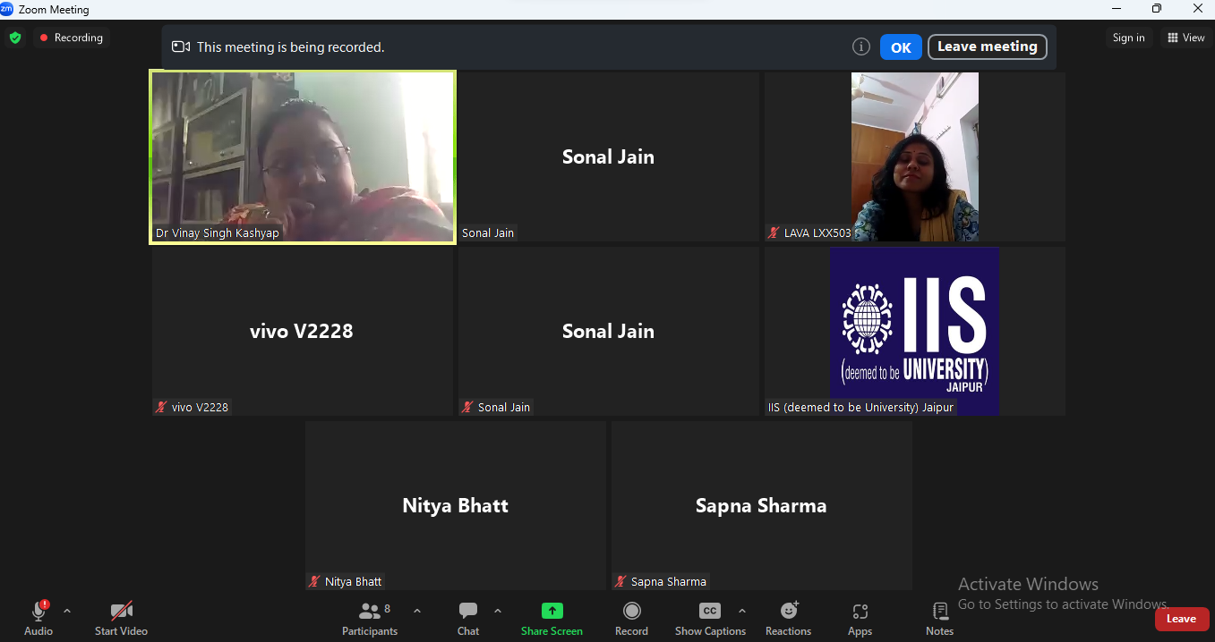Unmute microphone with the Audio button
The width and height of the screenshot is (1215, 642).
(x=39, y=612)
